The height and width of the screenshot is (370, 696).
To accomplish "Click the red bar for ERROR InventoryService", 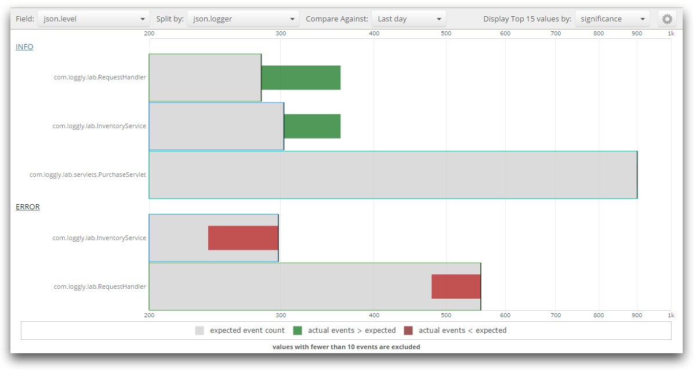I will click(x=243, y=238).
